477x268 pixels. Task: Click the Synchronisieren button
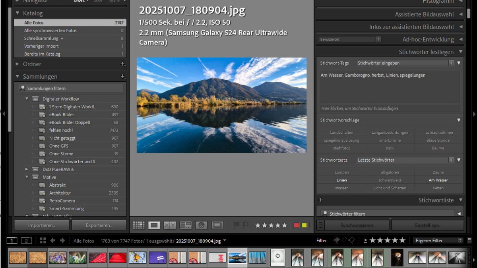point(357,225)
